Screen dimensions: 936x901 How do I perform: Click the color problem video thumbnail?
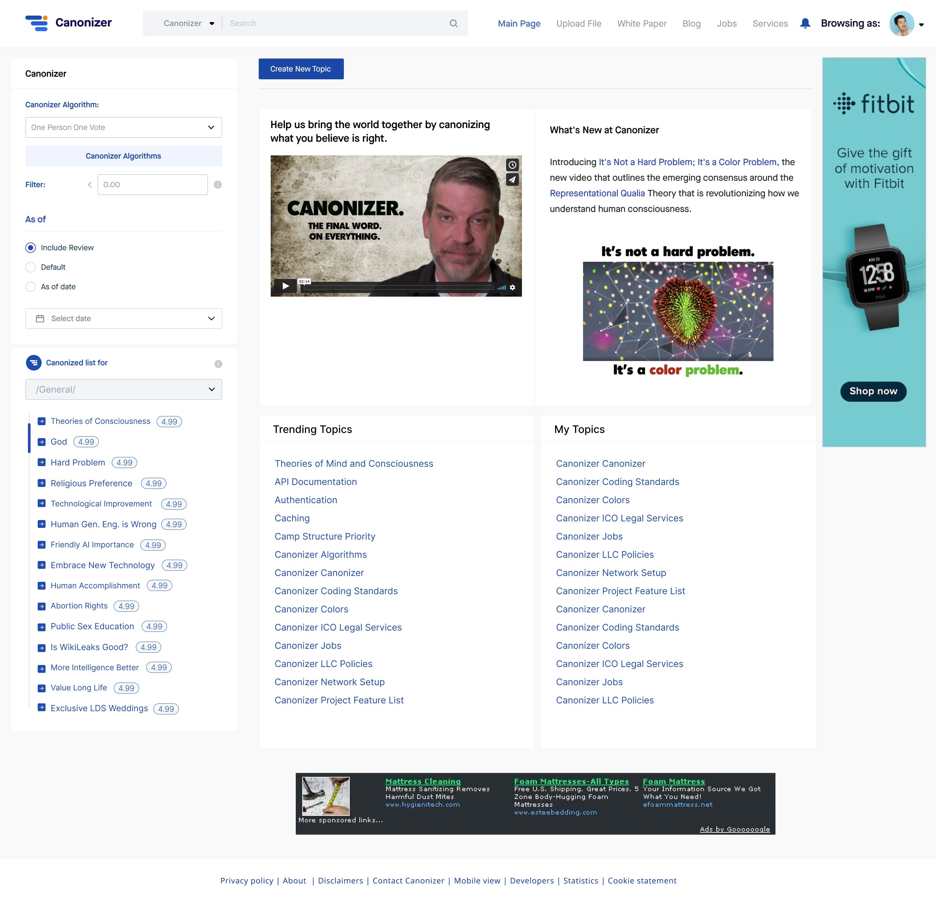(x=678, y=311)
